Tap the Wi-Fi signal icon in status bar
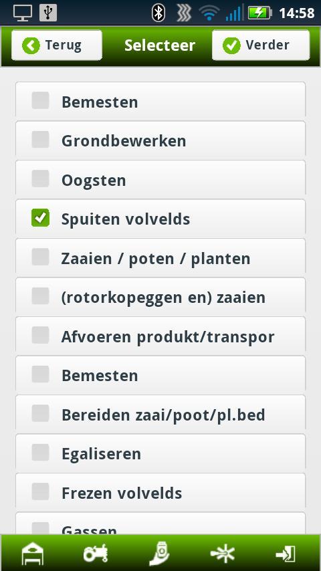 pos(209,13)
